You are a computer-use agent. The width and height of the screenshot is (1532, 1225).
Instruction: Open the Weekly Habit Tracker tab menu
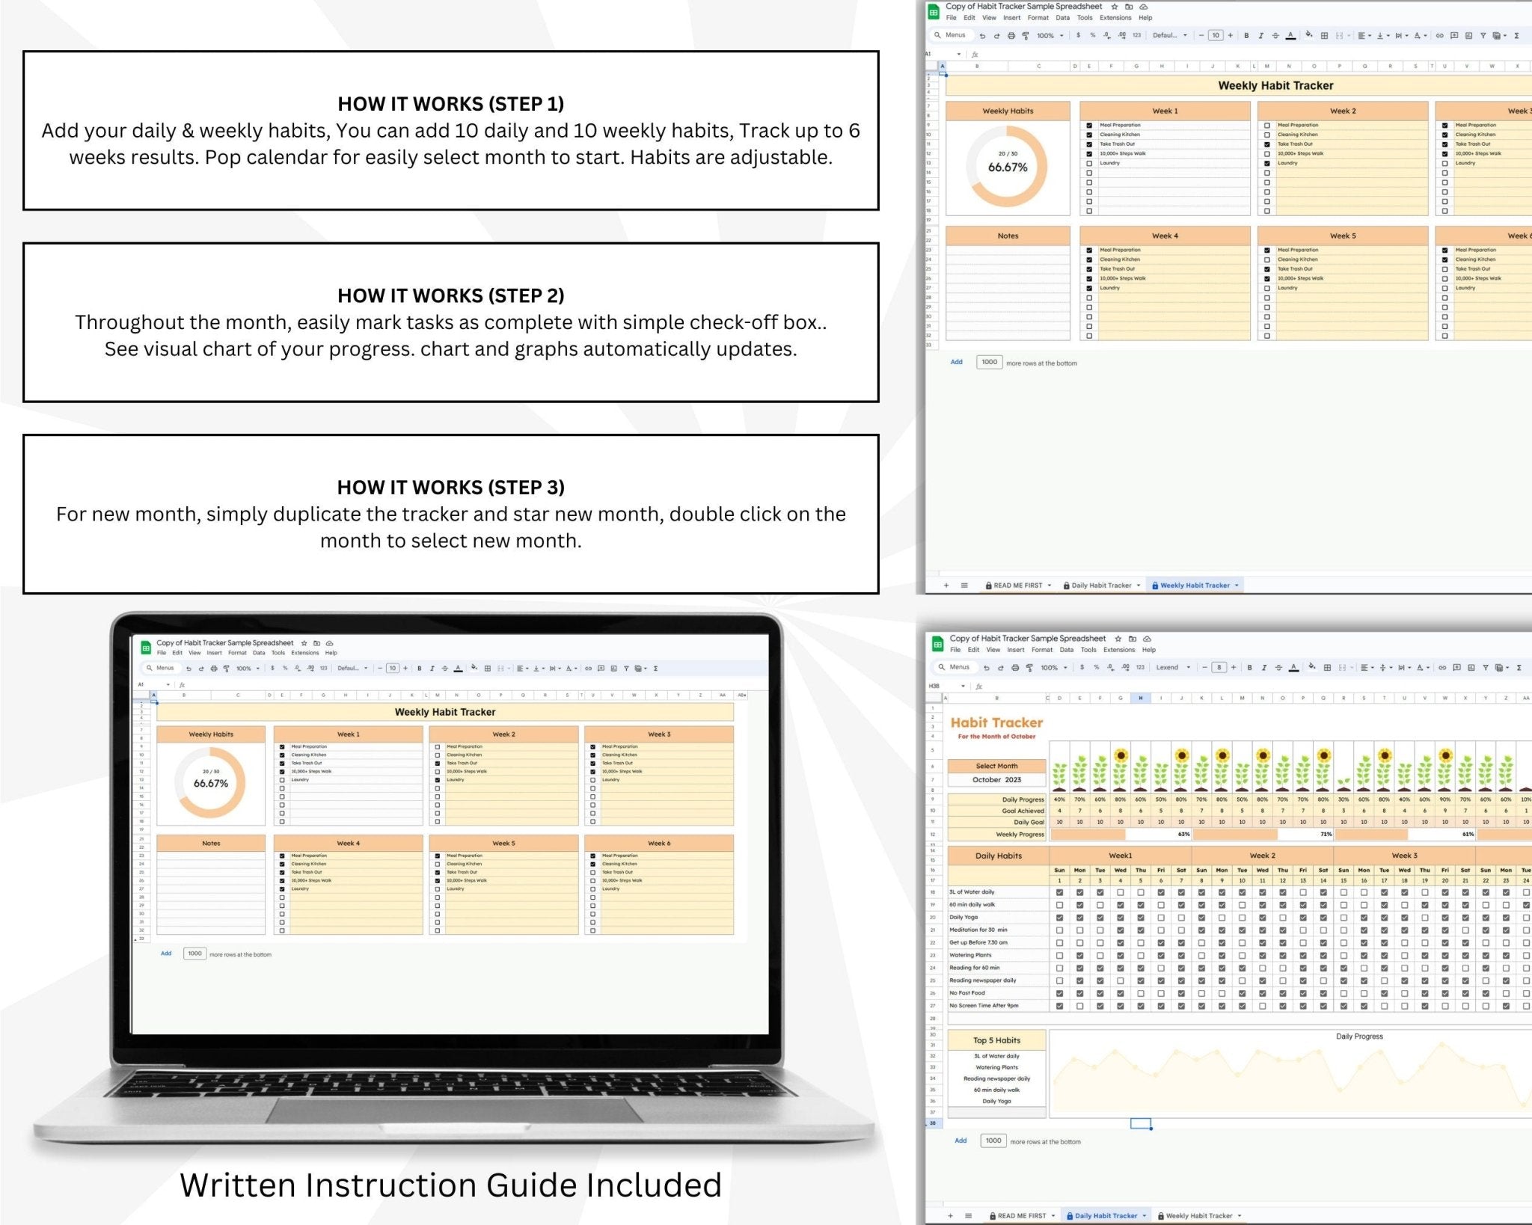tap(1238, 586)
